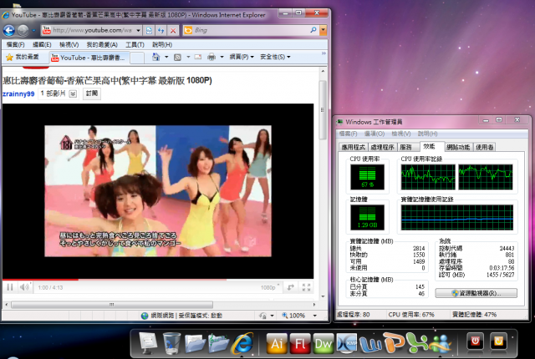The image size is (535, 359).
Task: Click the red stop loading icon
Action: pos(173,31)
